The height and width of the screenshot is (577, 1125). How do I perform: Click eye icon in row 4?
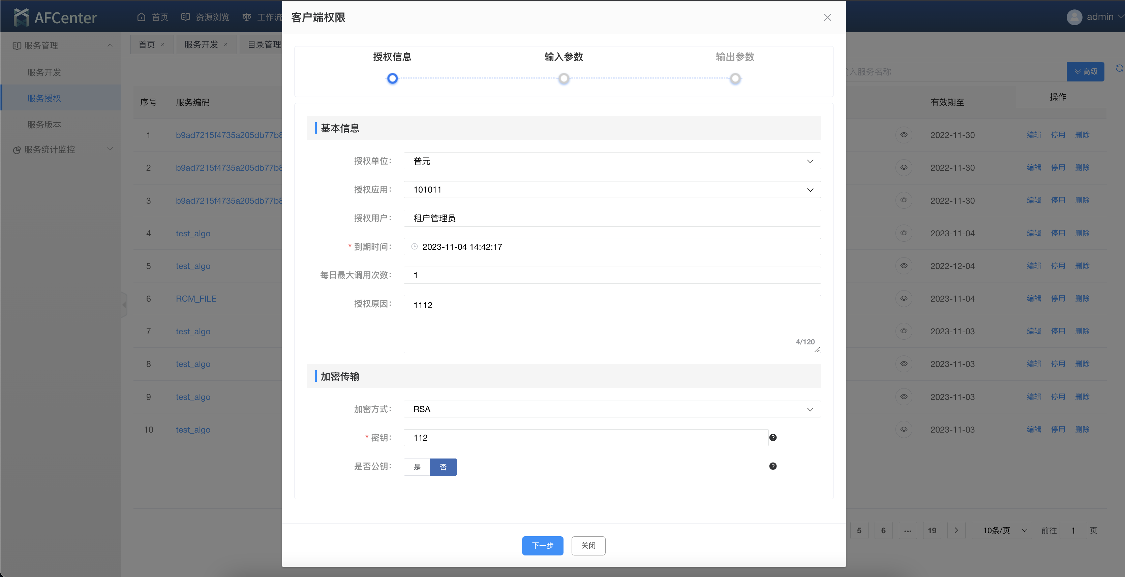point(904,233)
